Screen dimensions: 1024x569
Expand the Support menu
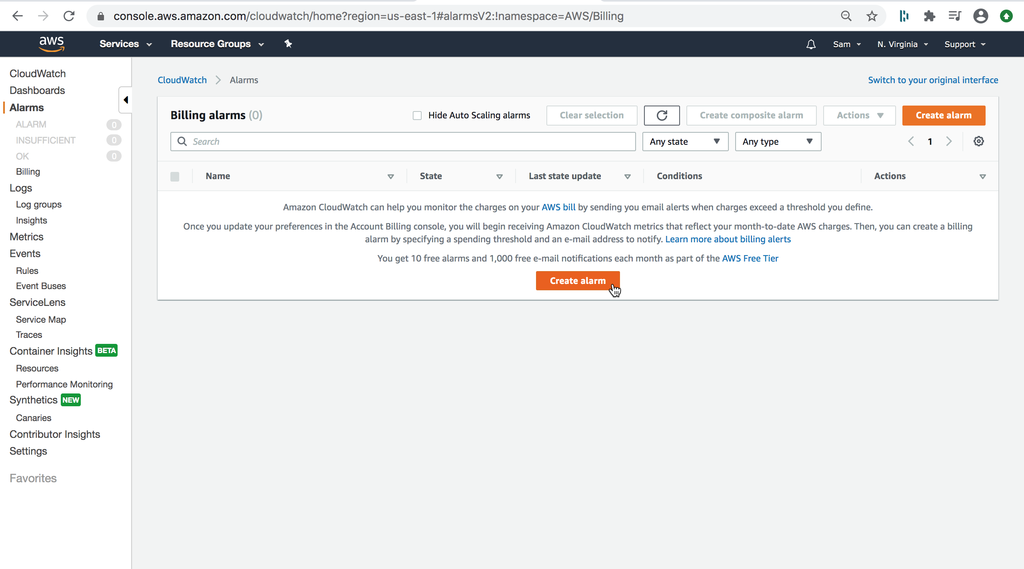pos(965,44)
